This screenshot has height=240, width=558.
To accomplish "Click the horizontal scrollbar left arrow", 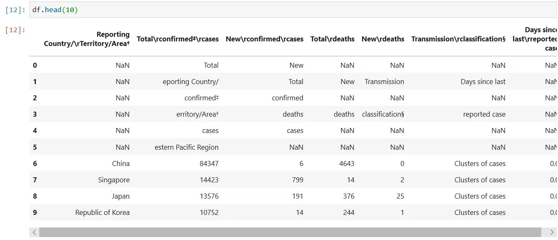I will pyautogui.click(x=34, y=232).
